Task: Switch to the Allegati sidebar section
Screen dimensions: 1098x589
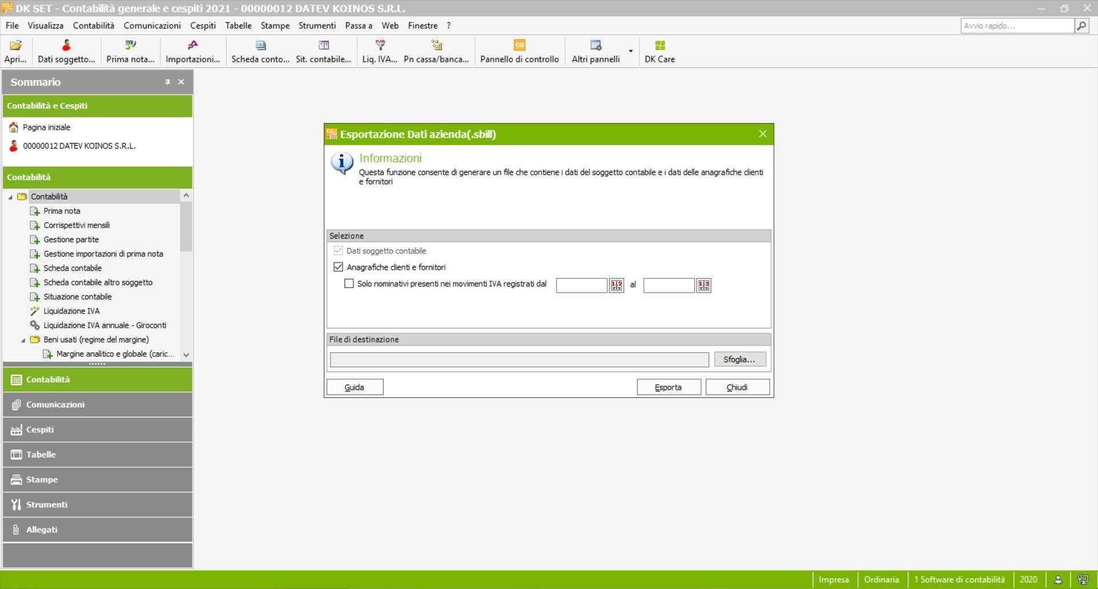Action: [97, 530]
